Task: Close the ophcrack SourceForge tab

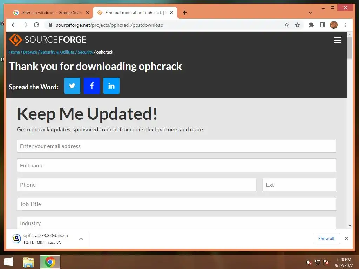Action: 171,13
